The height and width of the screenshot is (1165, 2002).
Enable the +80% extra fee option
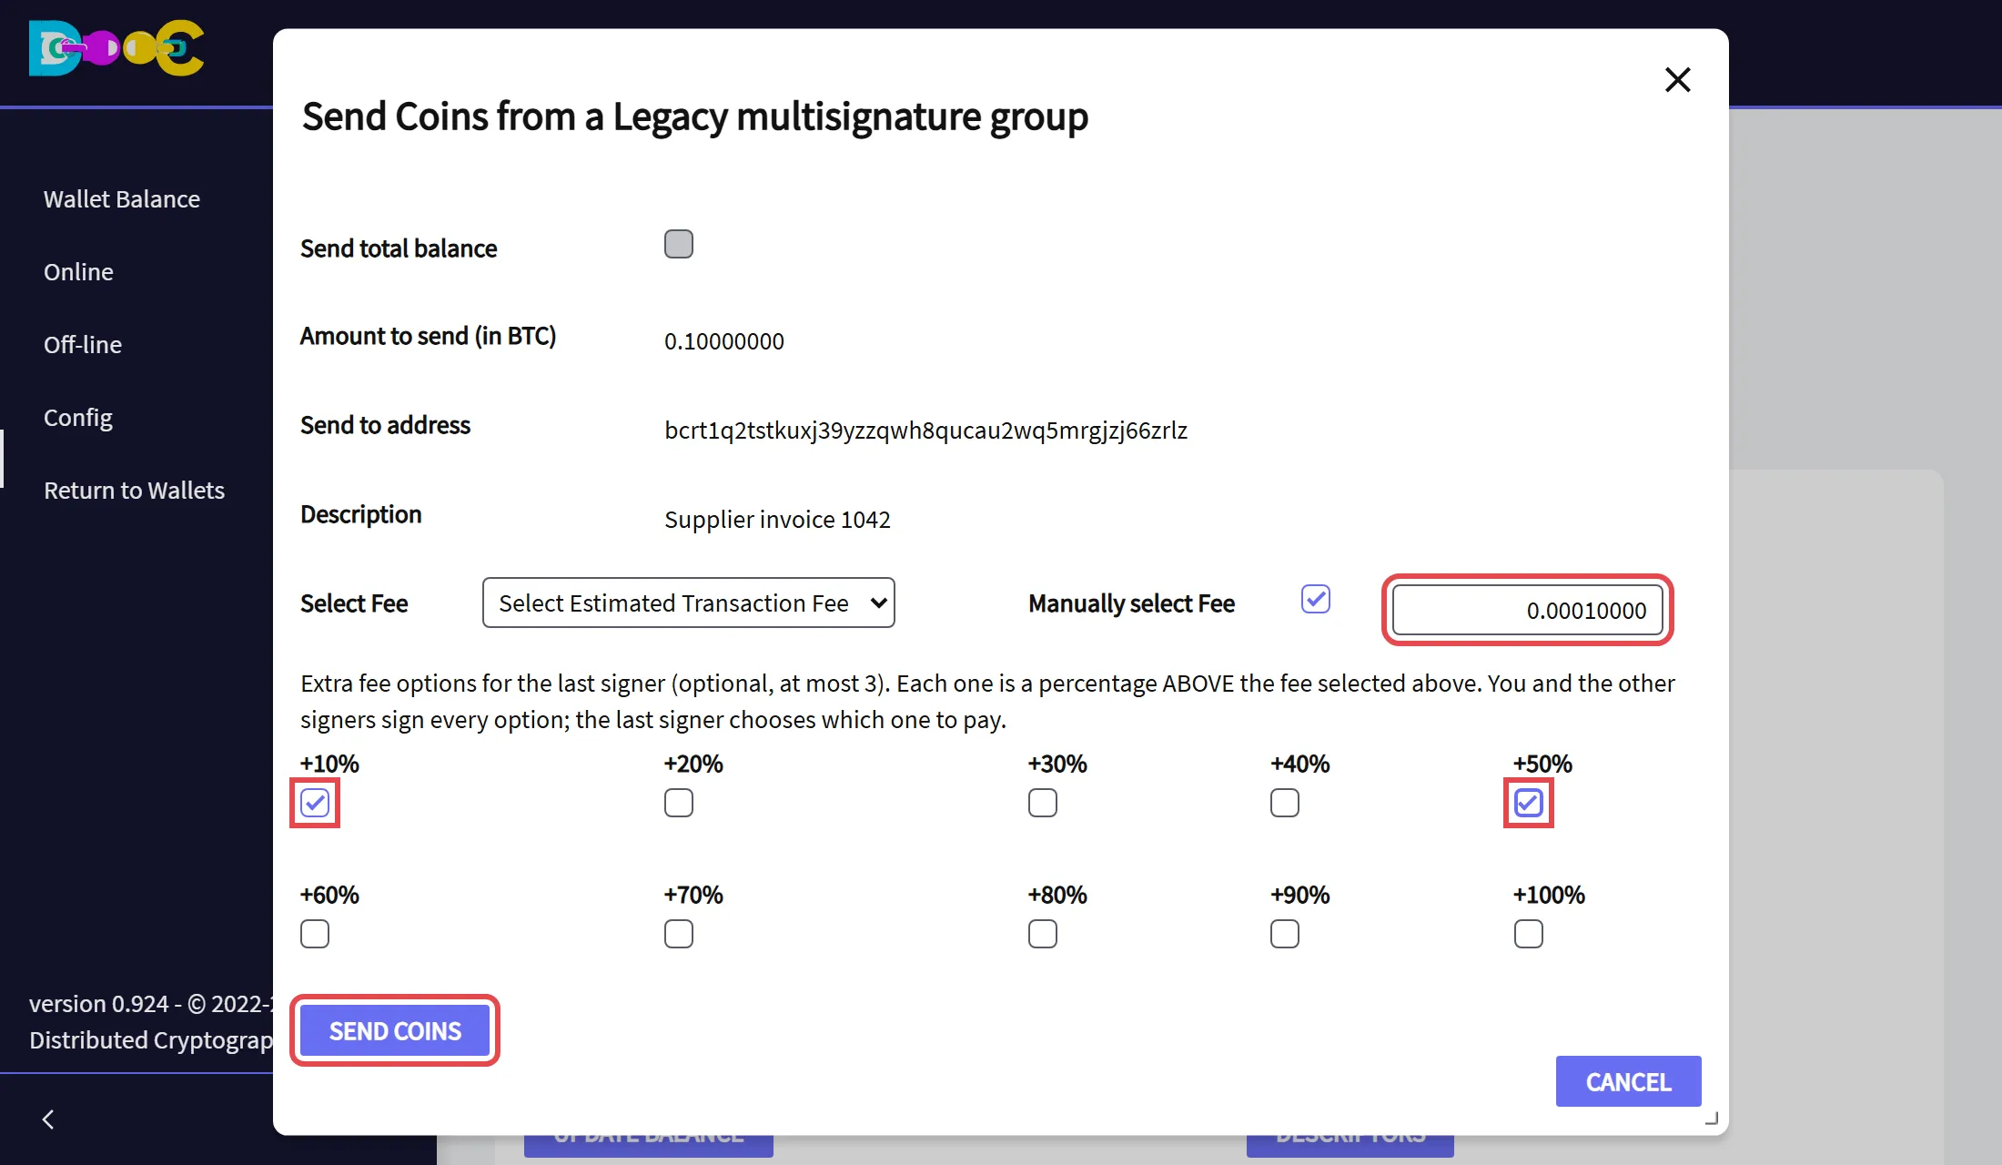[x=1043, y=934]
